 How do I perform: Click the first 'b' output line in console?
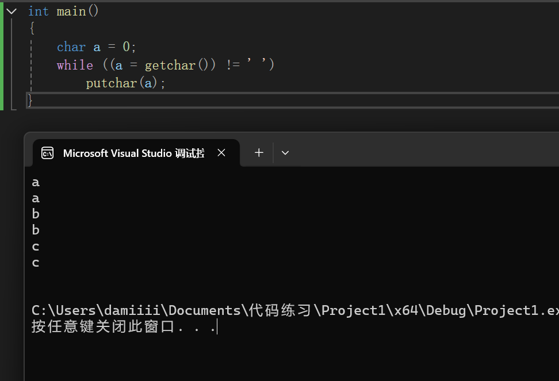36,214
